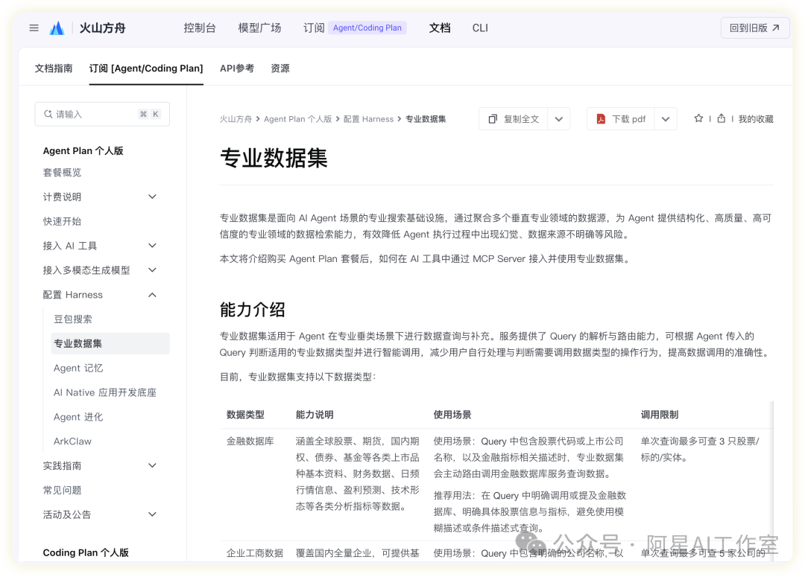Click the 复制全文 button
Screen dimensions: 805x577
point(513,119)
